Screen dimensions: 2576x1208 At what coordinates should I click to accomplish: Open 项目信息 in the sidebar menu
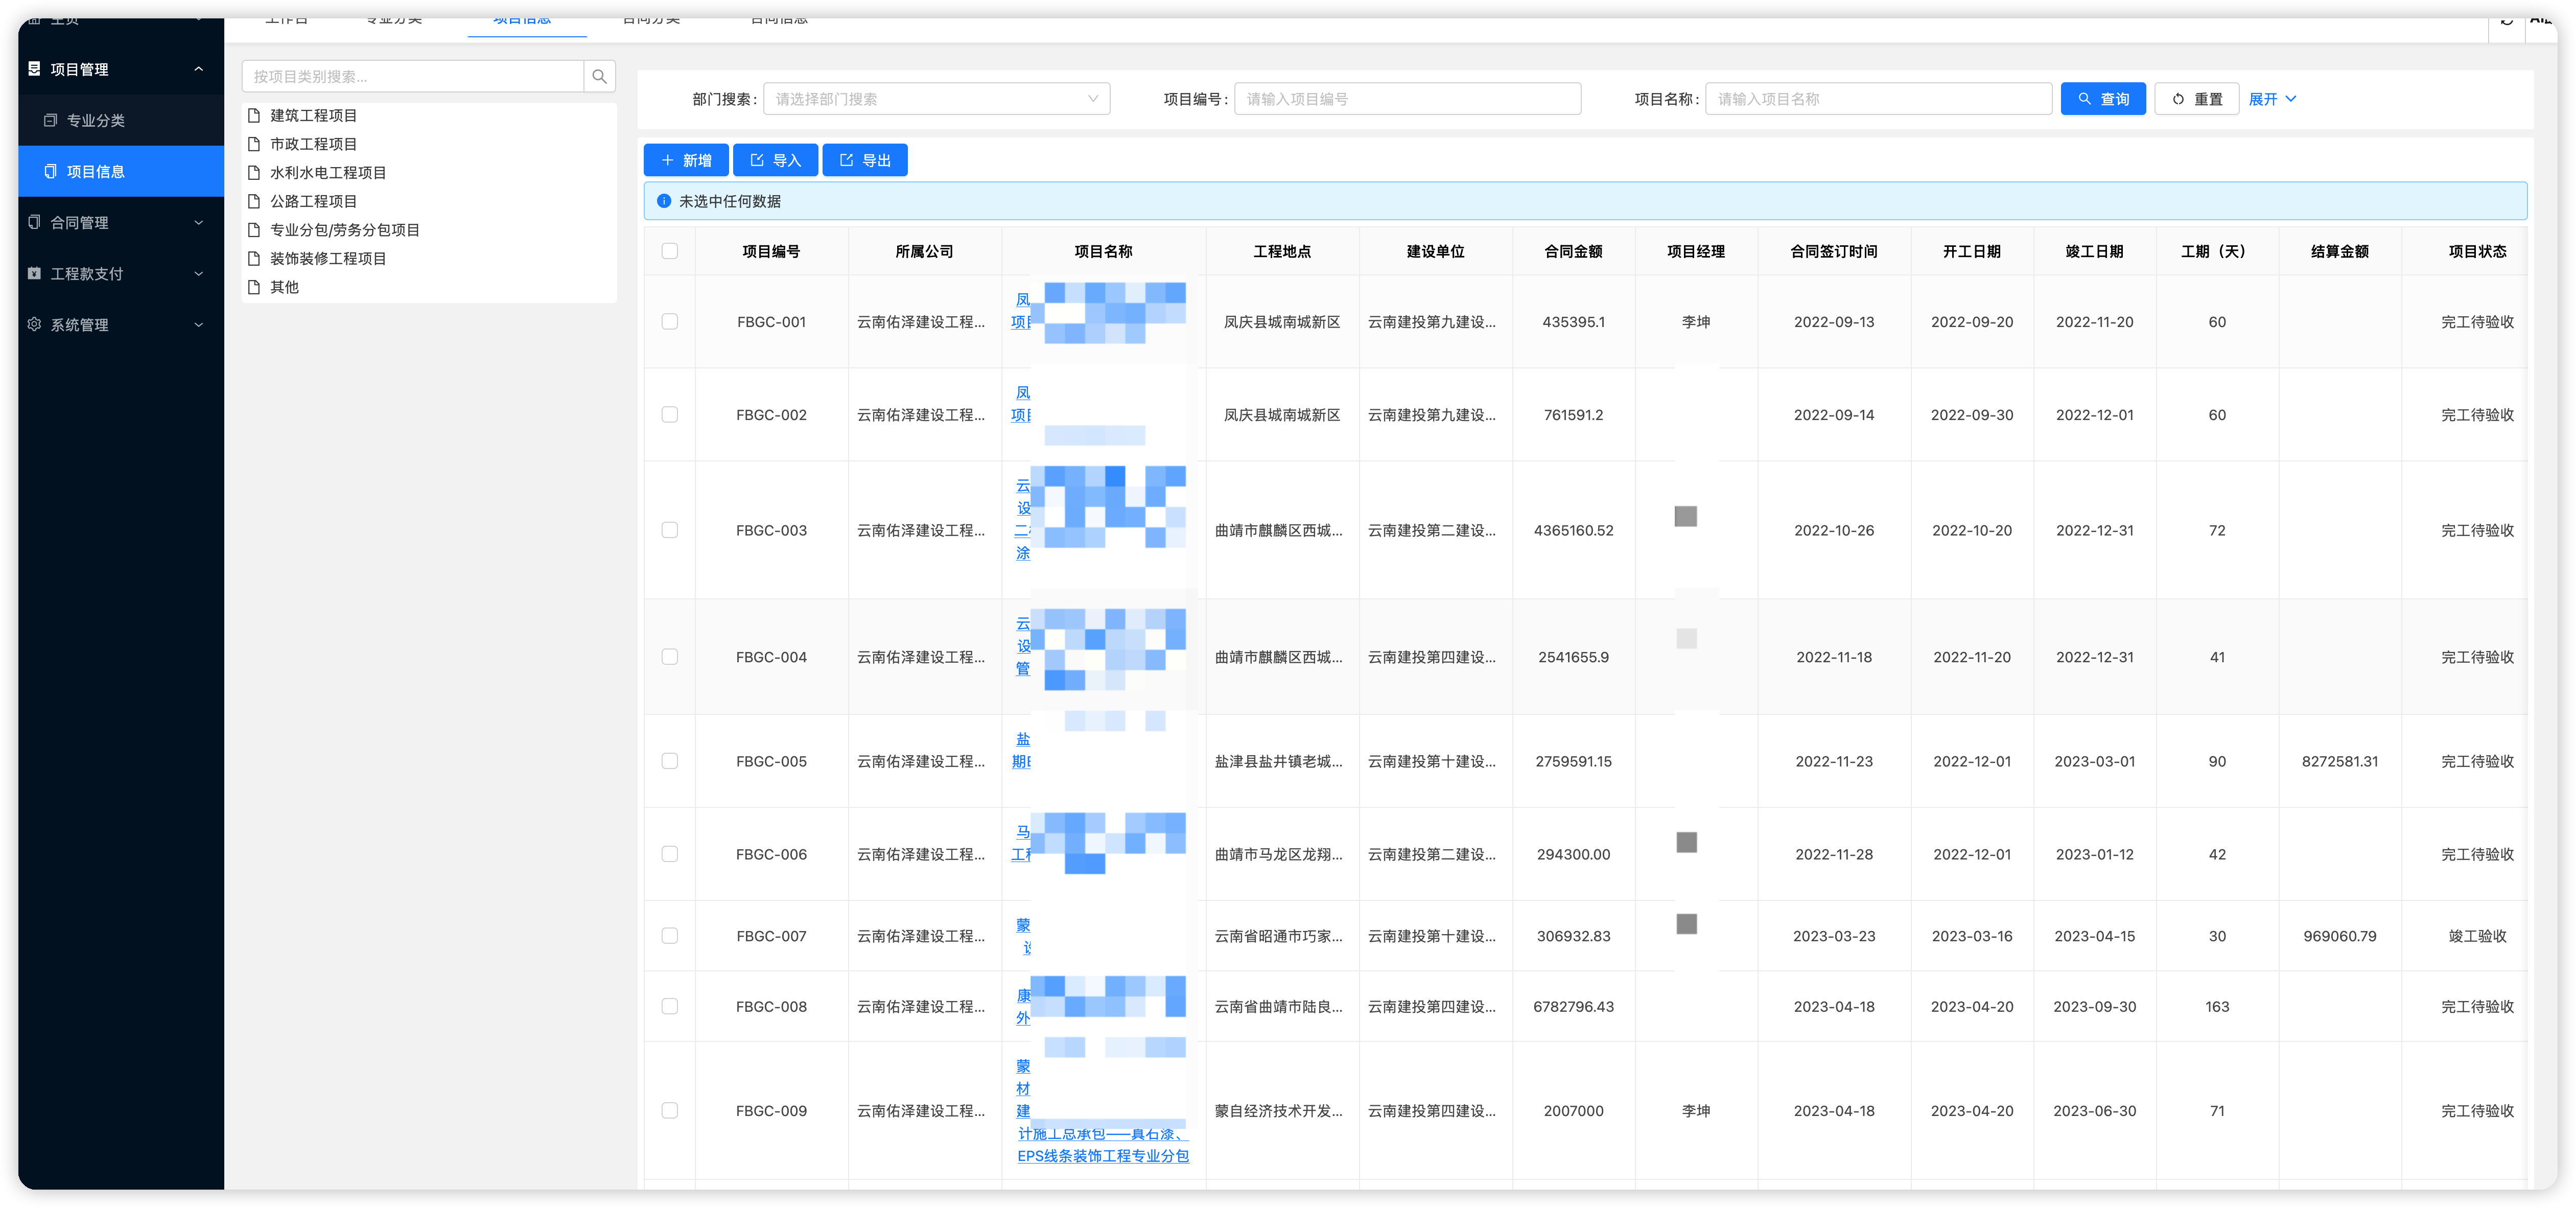pyautogui.click(x=96, y=171)
